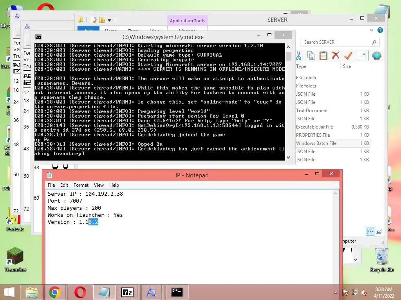
Task: Click the Paste clipboard icon in SERVER toolbar
Action: coord(323,55)
